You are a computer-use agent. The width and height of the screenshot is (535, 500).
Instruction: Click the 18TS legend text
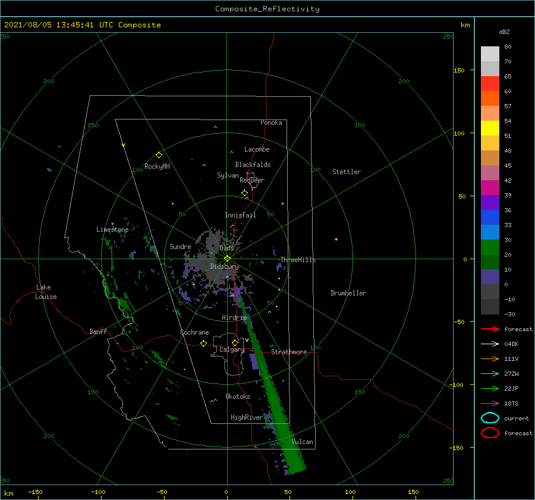(511, 404)
